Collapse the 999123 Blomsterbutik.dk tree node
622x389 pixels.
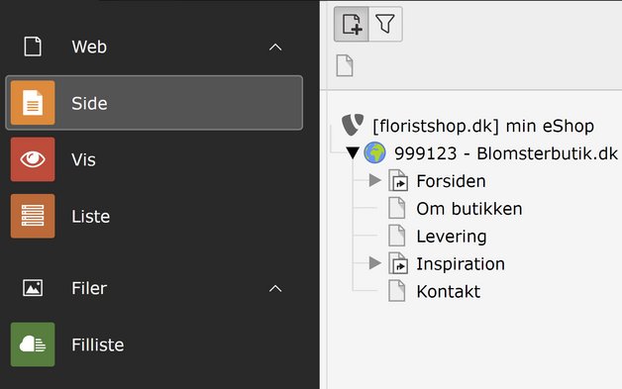click(353, 152)
